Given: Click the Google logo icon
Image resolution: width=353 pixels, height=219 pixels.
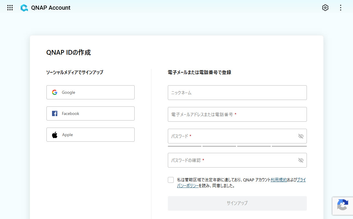Looking at the screenshot, I should [55, 92].
